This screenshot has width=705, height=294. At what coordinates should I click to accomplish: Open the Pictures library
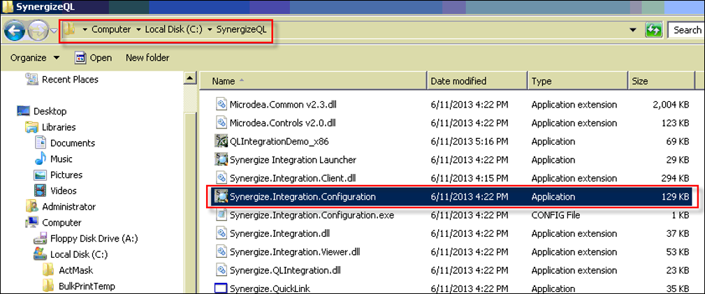pyautogui.click(x=66, y=175)
